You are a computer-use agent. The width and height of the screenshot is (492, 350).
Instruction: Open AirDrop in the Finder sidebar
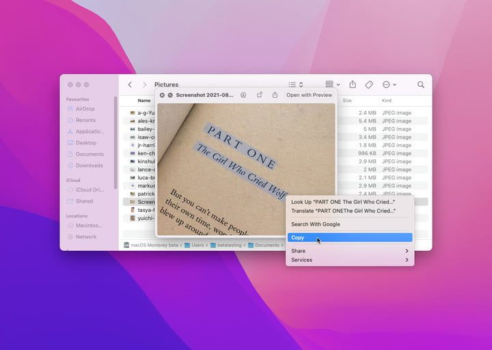coord(85,109)
